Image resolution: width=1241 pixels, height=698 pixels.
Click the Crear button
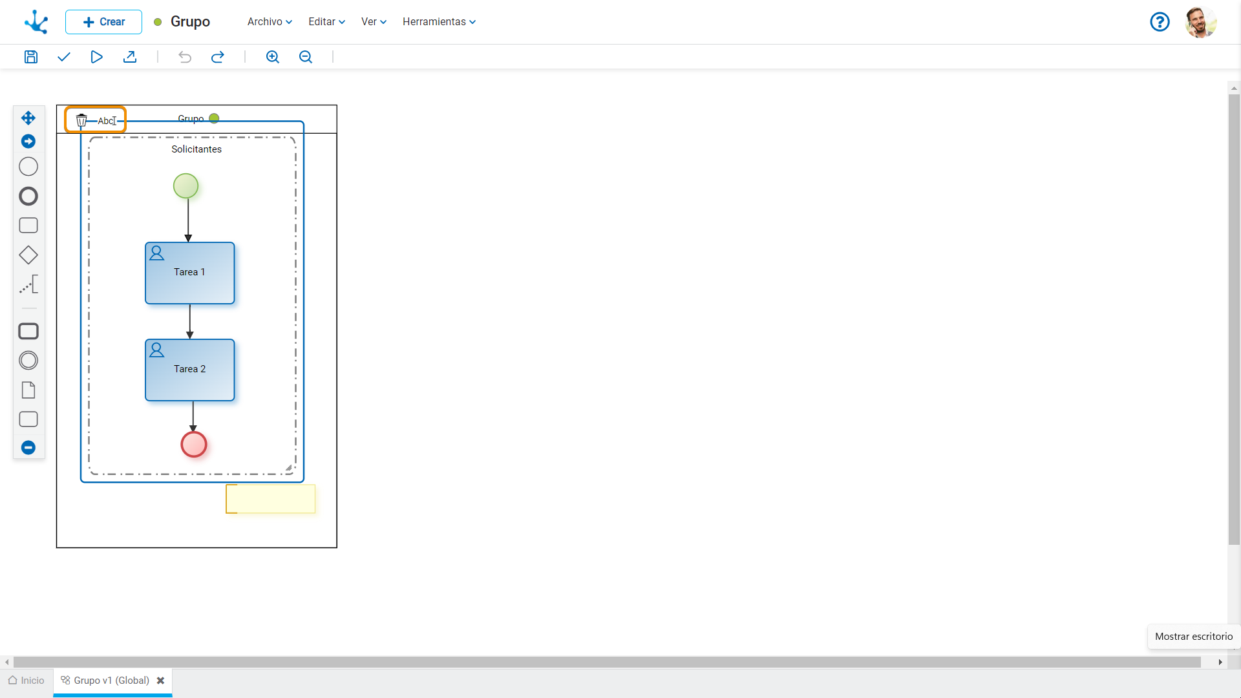tap(103, 21)
